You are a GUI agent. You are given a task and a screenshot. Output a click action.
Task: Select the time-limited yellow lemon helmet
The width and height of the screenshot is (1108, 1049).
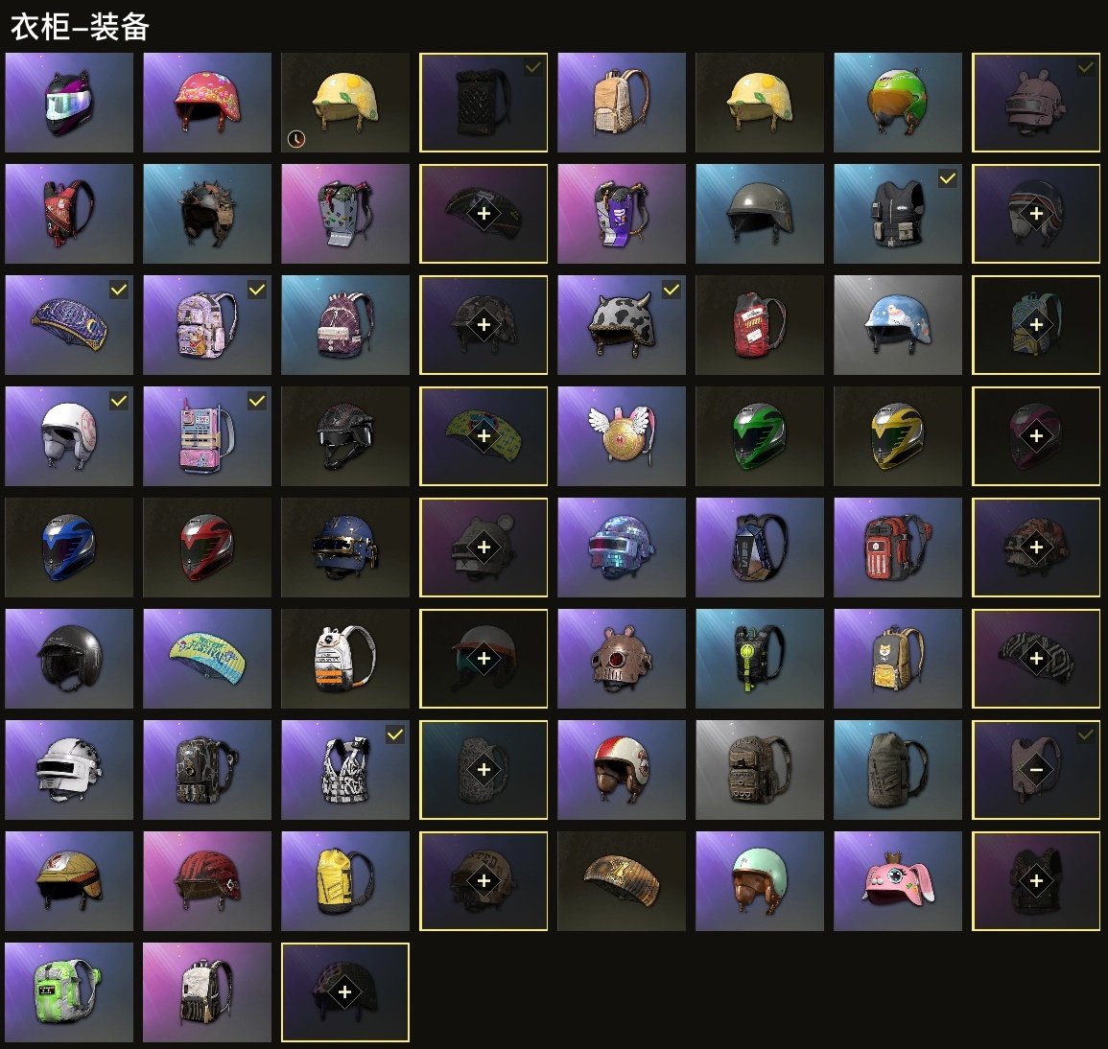pyautogui.click(x=344, y=103)
